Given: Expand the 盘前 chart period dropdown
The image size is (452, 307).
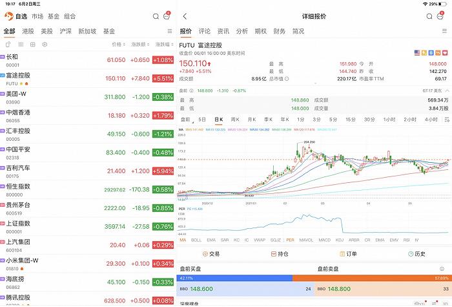Looking at the screenshot, I should click(187, 120).
